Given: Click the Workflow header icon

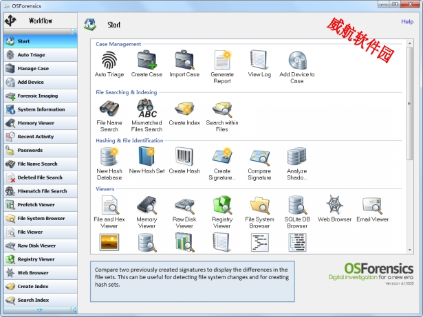Looking at the screenshot, I should (x=10, y=21).
